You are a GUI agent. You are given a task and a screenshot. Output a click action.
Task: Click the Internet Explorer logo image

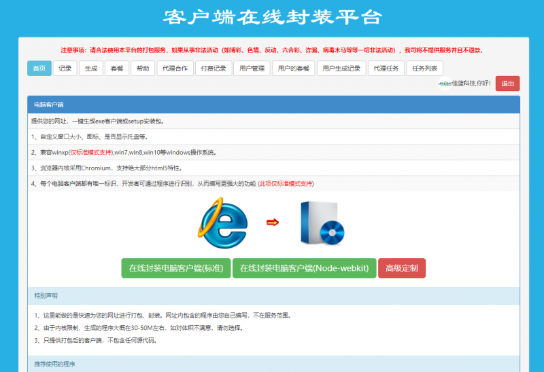(x=223, y=223)
